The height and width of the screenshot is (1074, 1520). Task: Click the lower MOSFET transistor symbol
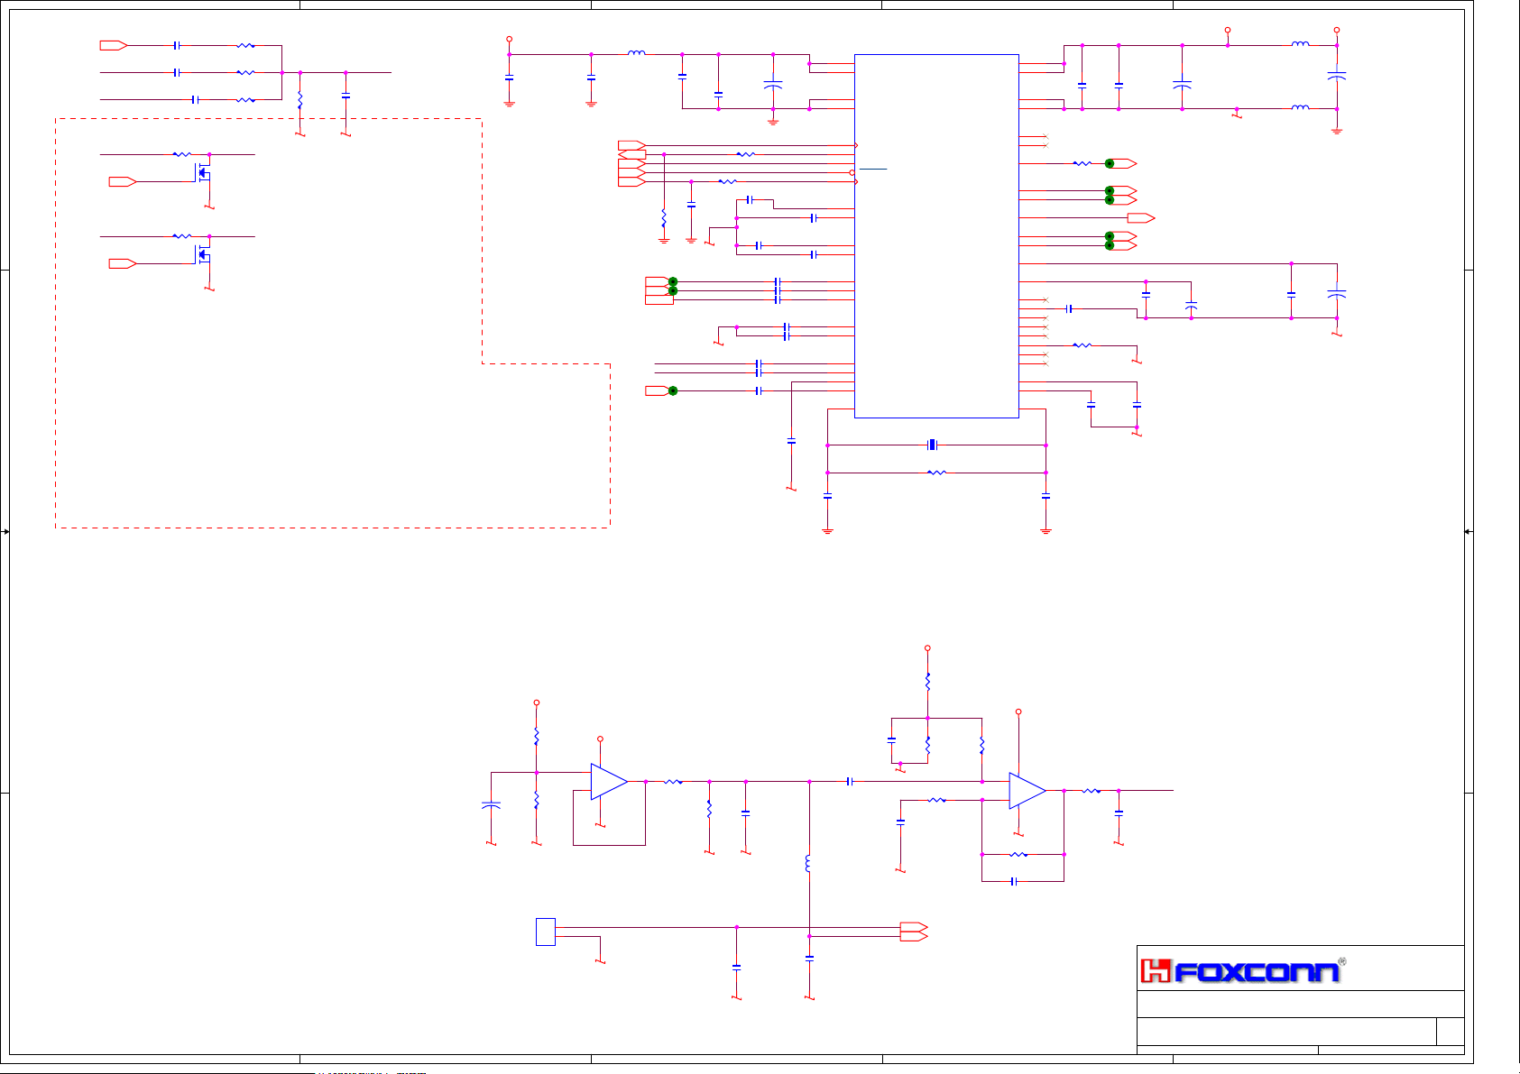(203, 252)
